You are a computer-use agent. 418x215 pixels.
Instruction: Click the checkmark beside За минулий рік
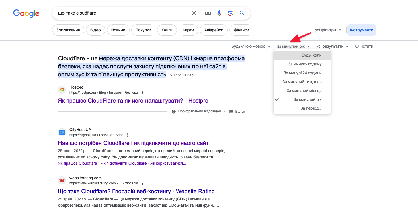point(277,99)
